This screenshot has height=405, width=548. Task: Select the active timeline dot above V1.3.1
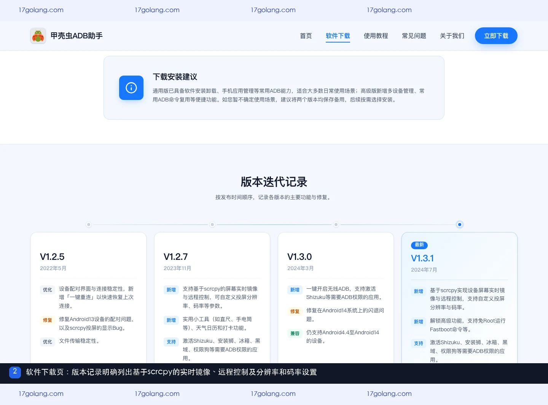pyautogui.click(x=460, y=225)
